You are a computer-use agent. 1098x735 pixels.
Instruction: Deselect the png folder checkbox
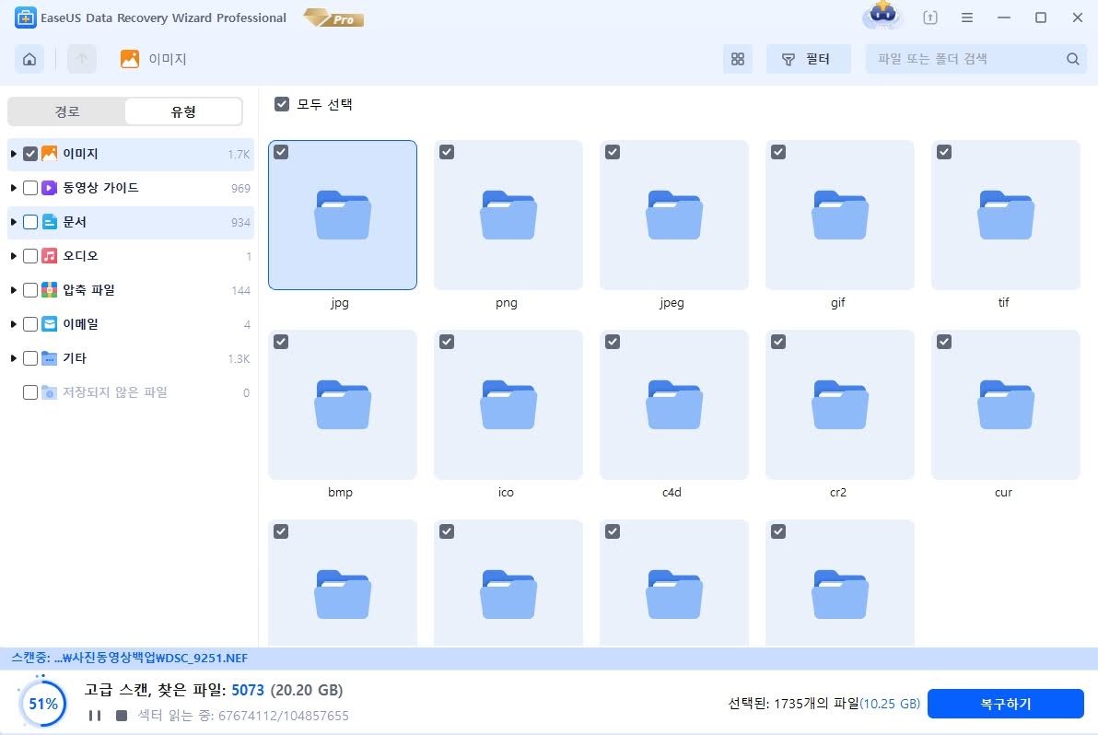(447, 152)
